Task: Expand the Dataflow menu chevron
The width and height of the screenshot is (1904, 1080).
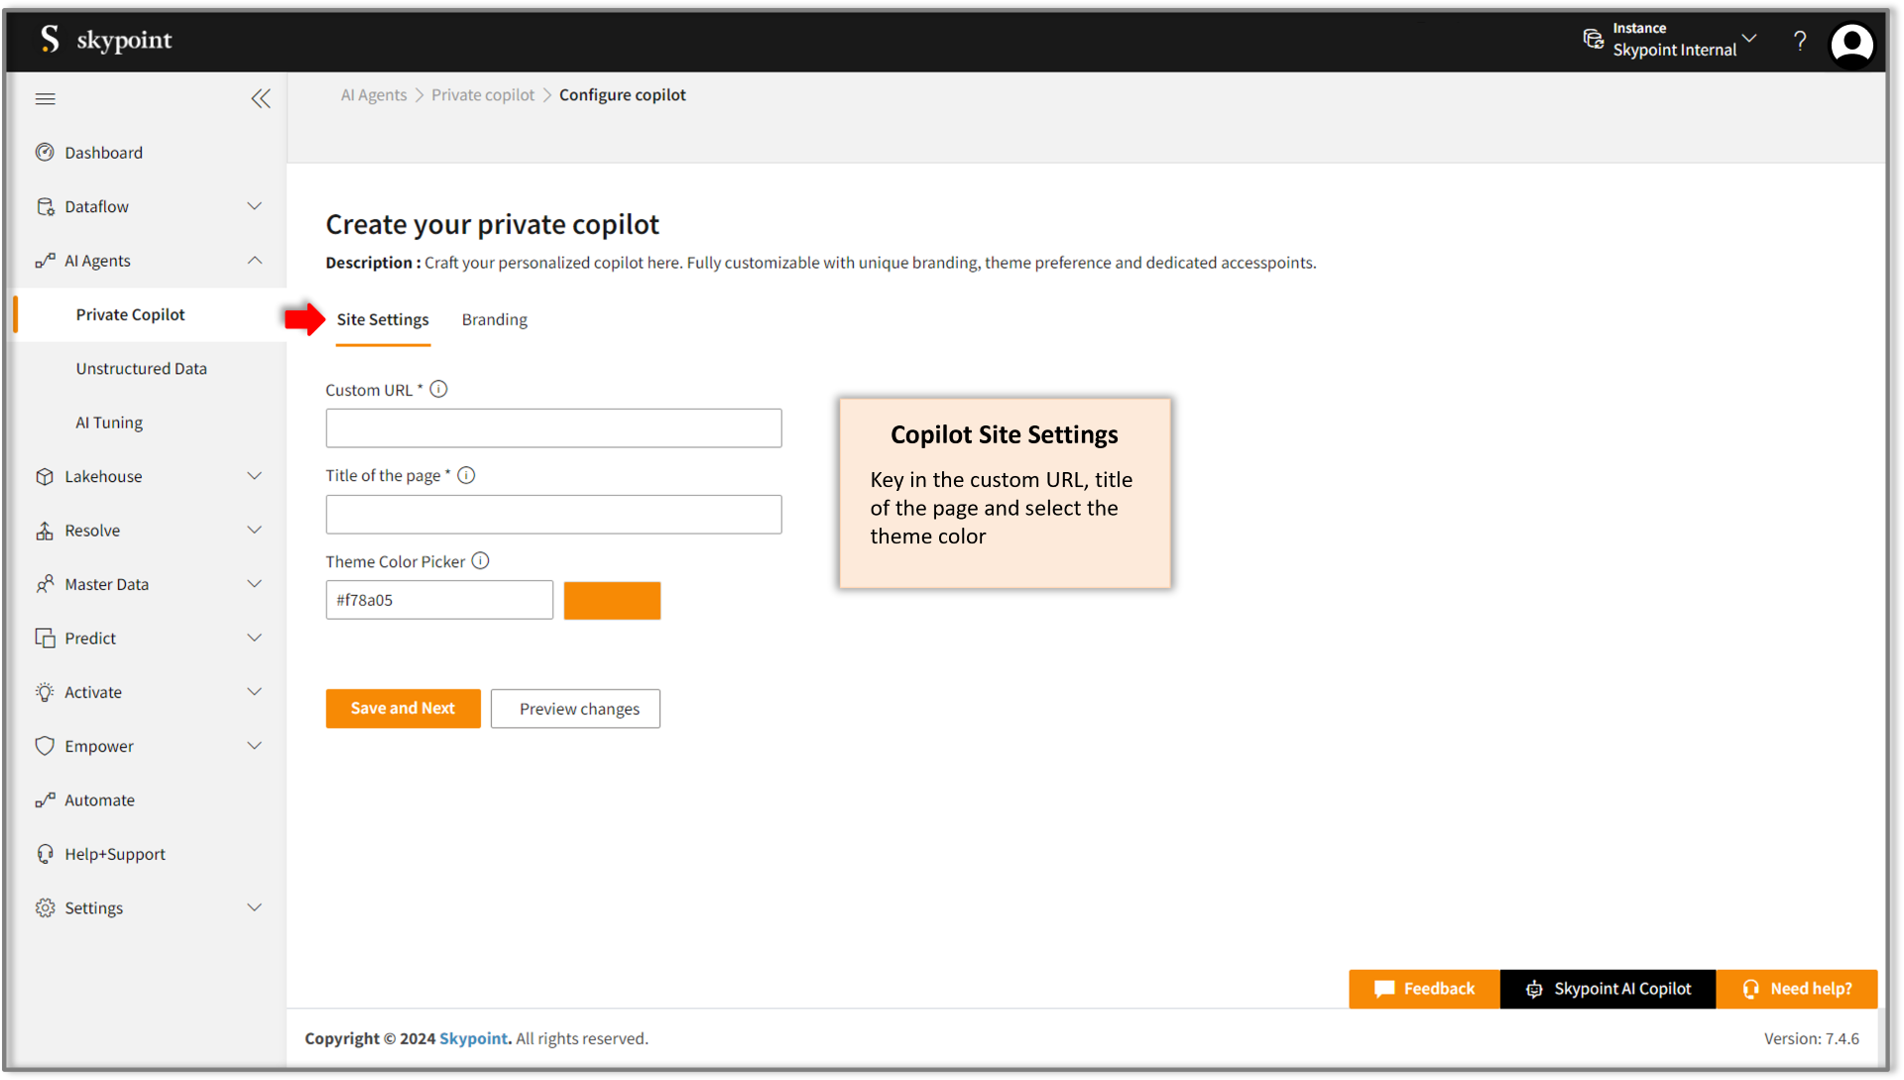Action: pos(255,206)
